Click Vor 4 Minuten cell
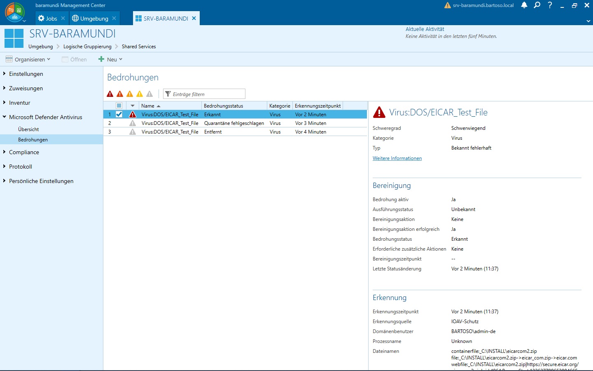This screenshot has height=371, width=593. click(x=311, y=132)
